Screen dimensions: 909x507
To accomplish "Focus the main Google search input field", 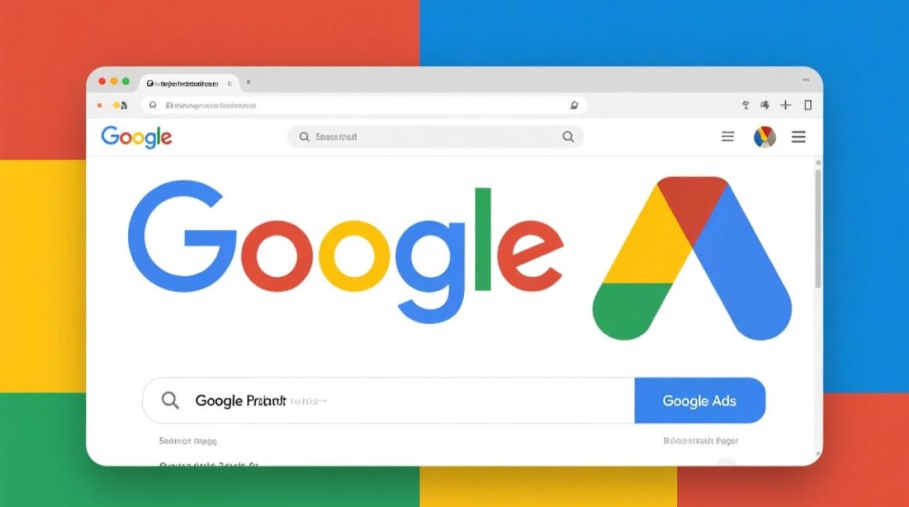I will 389,400.
